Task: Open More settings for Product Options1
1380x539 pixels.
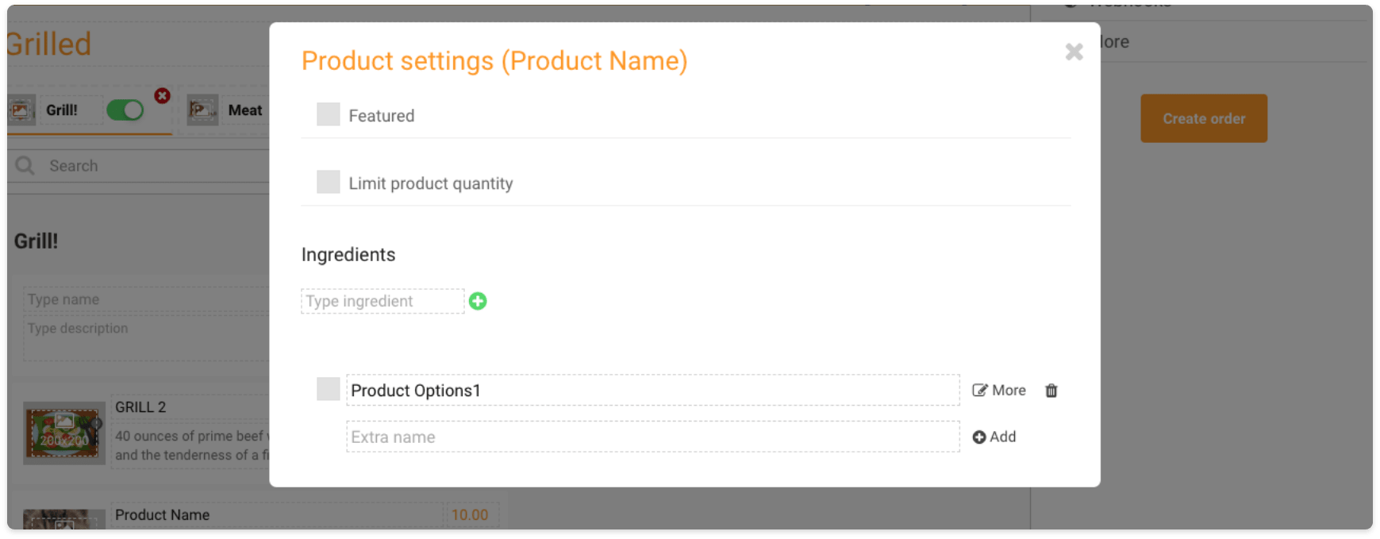Action: tap(999, 391)
